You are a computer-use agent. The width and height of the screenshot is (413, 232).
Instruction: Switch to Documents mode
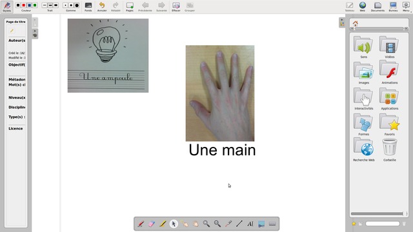click(378, 7)
